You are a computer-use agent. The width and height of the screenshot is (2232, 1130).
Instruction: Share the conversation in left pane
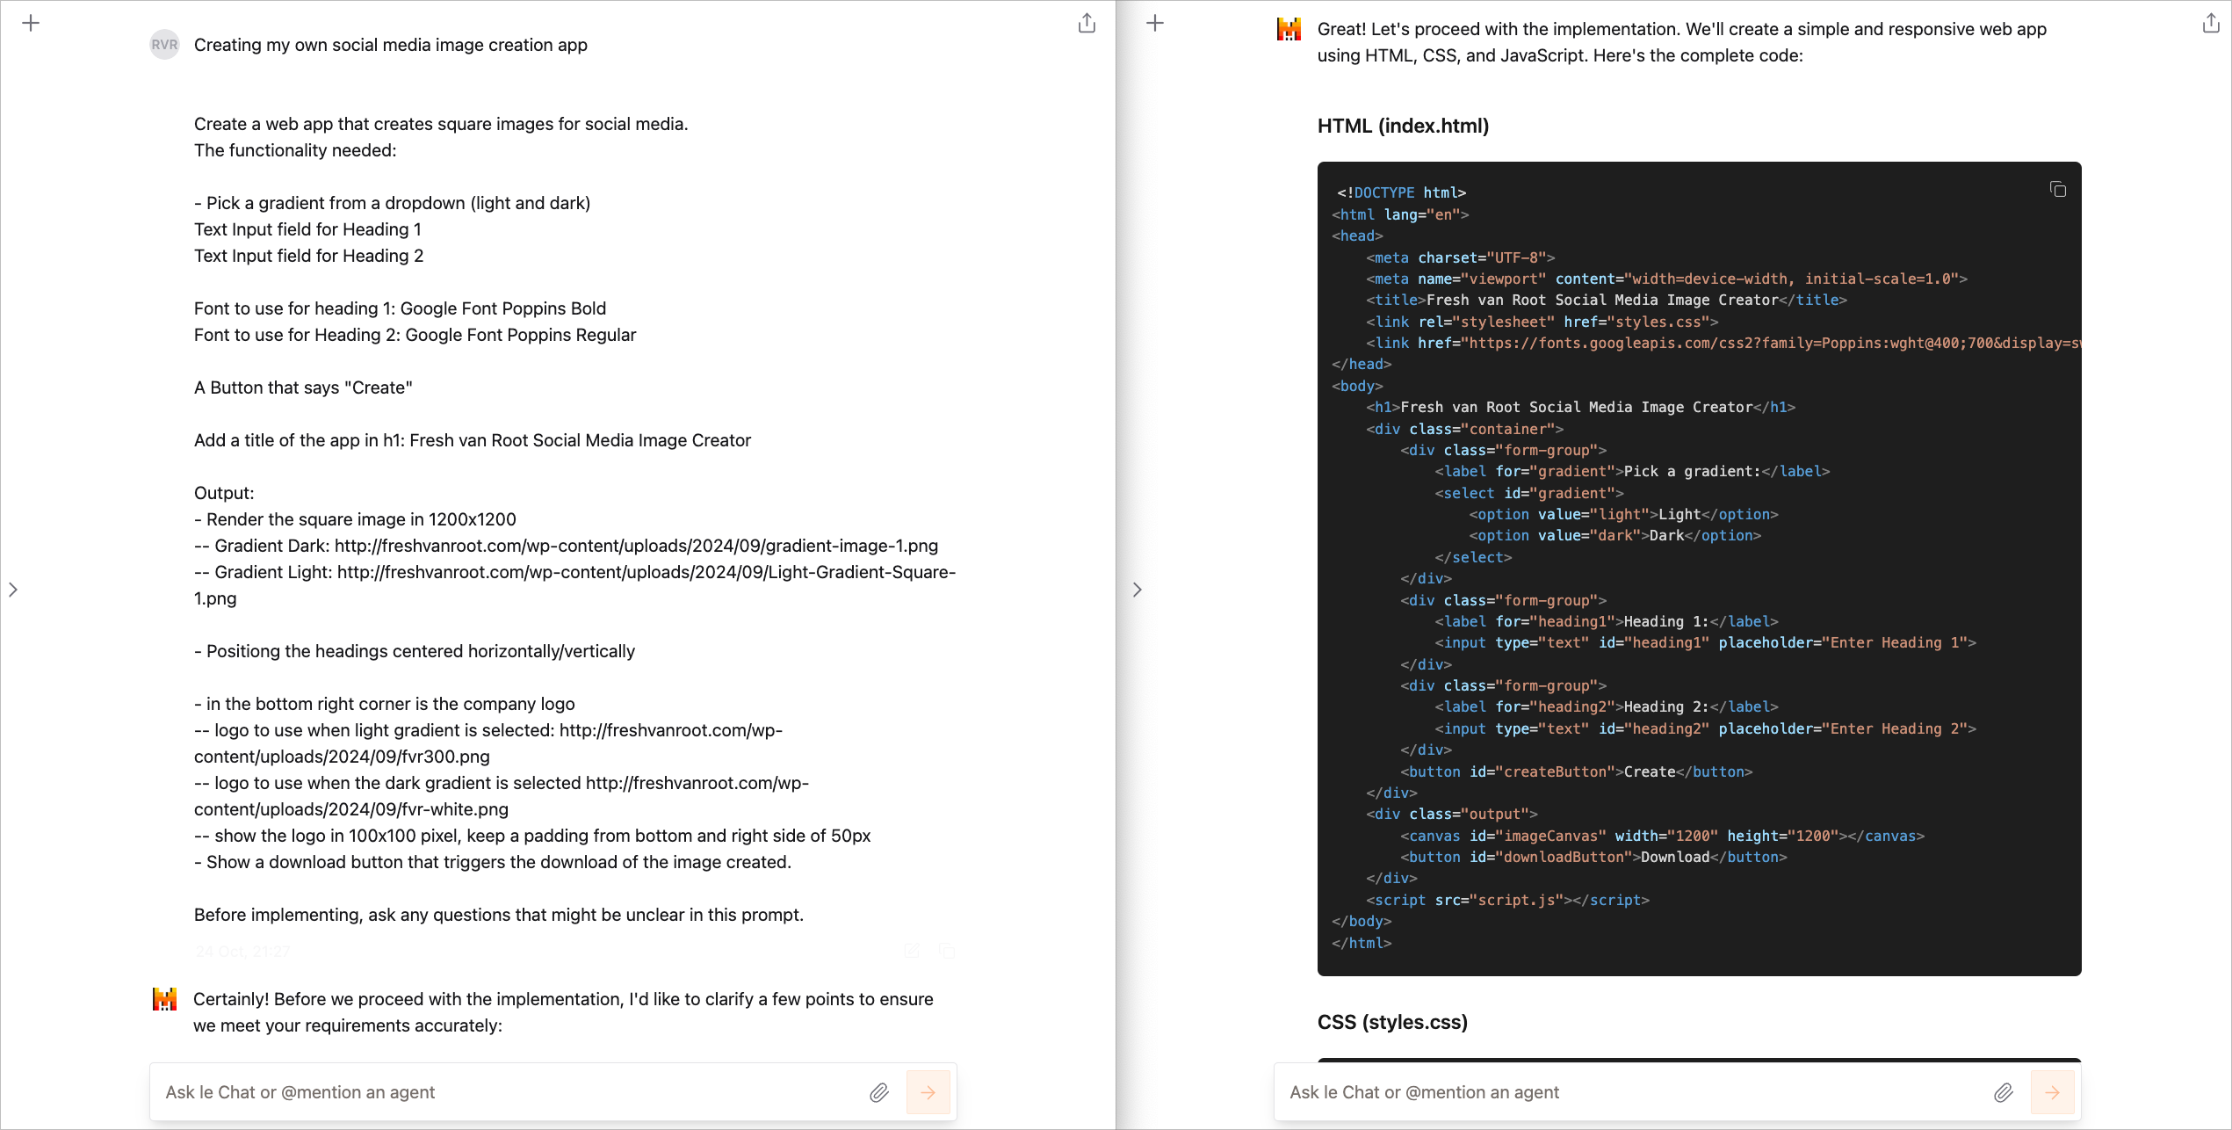1087,24
